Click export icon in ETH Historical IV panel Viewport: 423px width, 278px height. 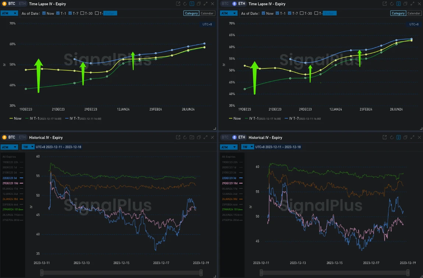[x=385, y=137]
